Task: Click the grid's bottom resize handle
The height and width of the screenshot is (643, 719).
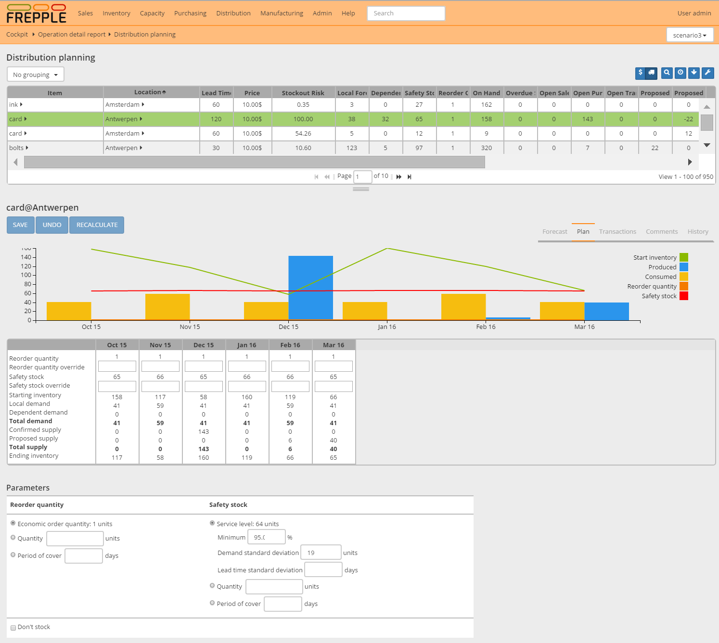Action: (x=361, y=189)
